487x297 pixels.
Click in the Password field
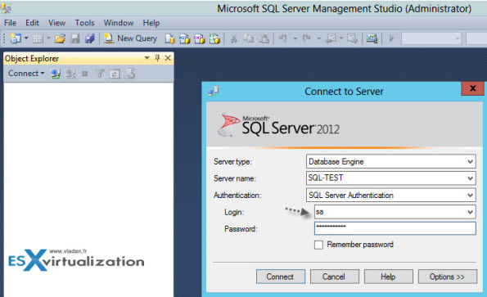coord(395,228)
